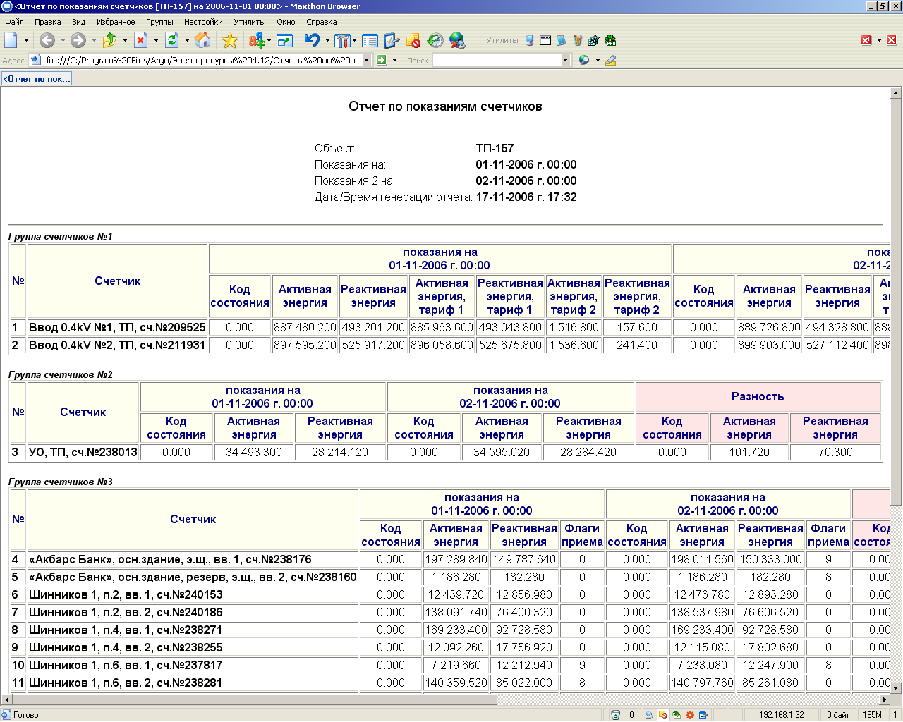Open the Настройки menu
The height and width of the screenshot is (722, 903).
203,22
